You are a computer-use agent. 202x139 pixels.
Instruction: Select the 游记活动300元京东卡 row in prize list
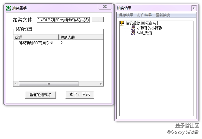[36, 43]
